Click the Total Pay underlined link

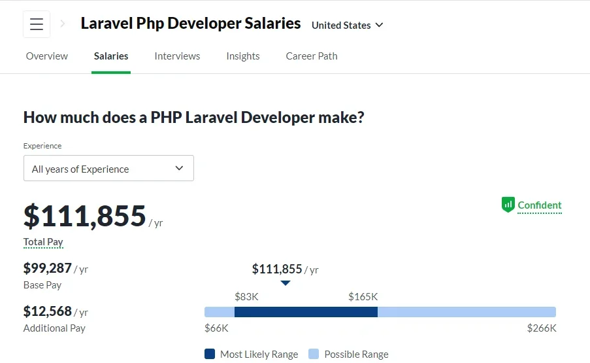(43, 242)
